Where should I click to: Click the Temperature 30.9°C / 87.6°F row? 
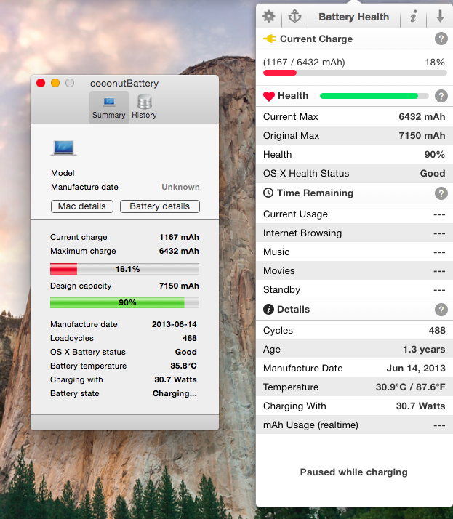[354, 387]
